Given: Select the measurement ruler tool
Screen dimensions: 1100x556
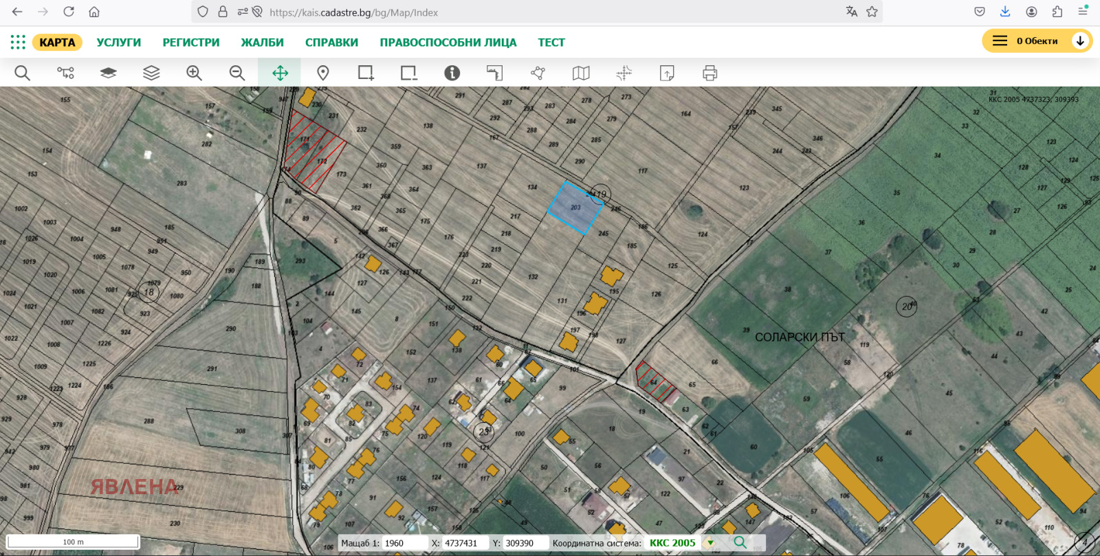Looking at the screenshot, I should coord(495,73).
